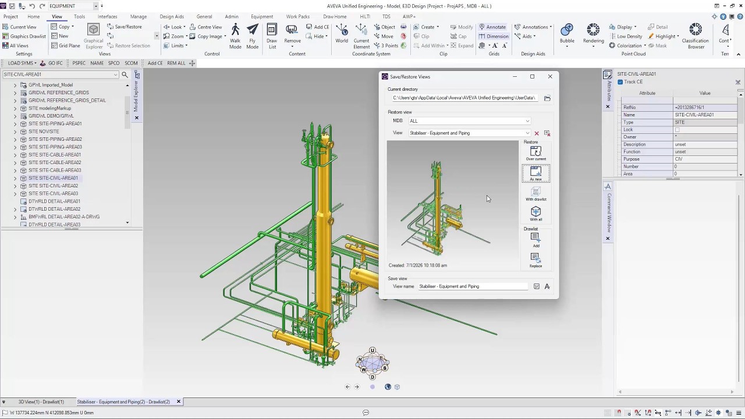Screen dimensions: 745x419
Task: Open the Project menu
Action: (x=10, y=17)
